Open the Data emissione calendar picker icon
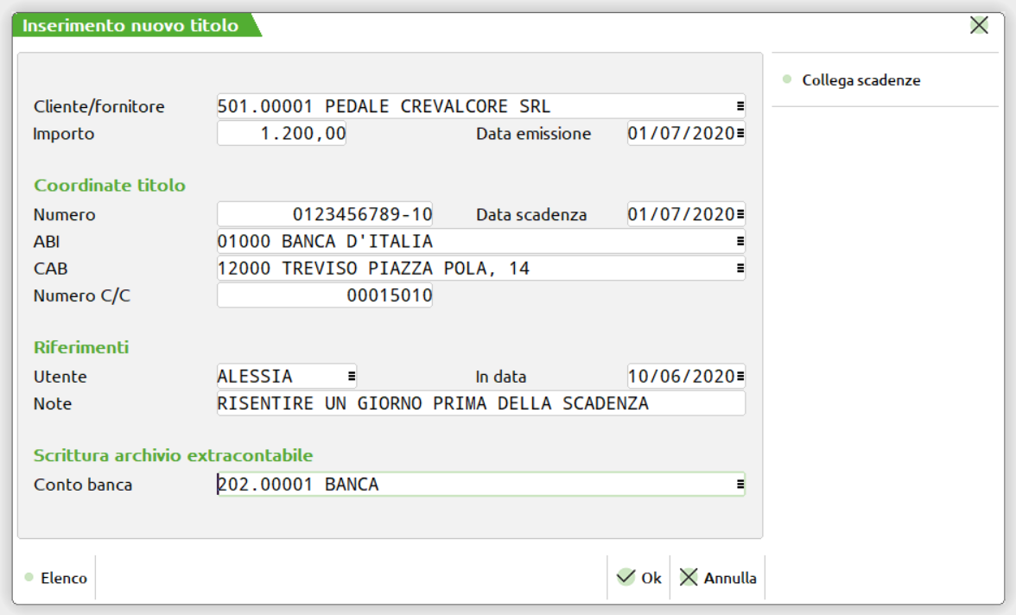The width and height of the screenshot is (1016, 615). [740, 134]
